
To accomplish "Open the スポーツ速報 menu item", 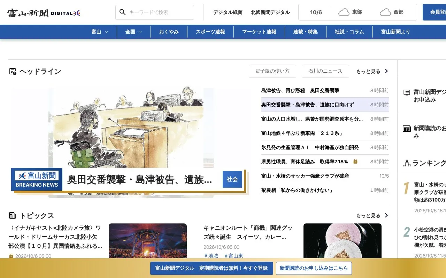I will [x=210, y=32].
